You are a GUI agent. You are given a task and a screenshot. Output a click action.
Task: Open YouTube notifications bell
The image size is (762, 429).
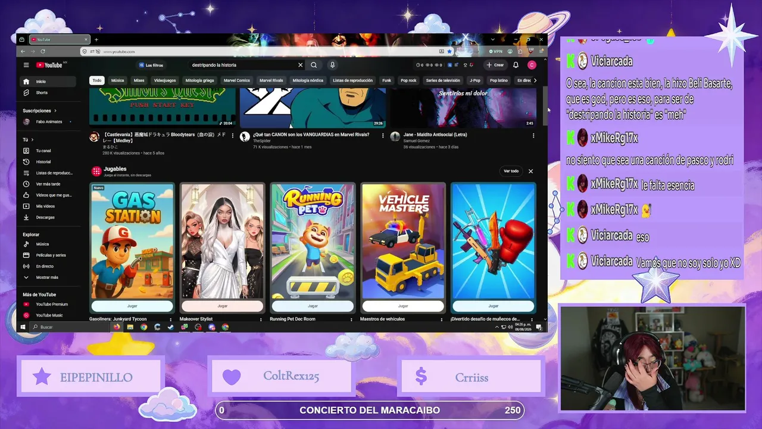(x=516, y=65)
